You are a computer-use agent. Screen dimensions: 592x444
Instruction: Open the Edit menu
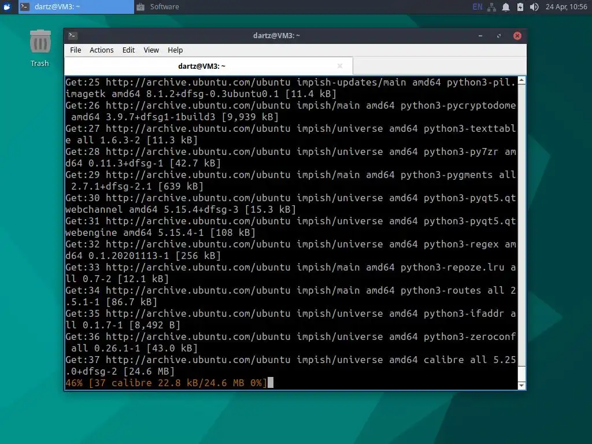tap(128, 50)
